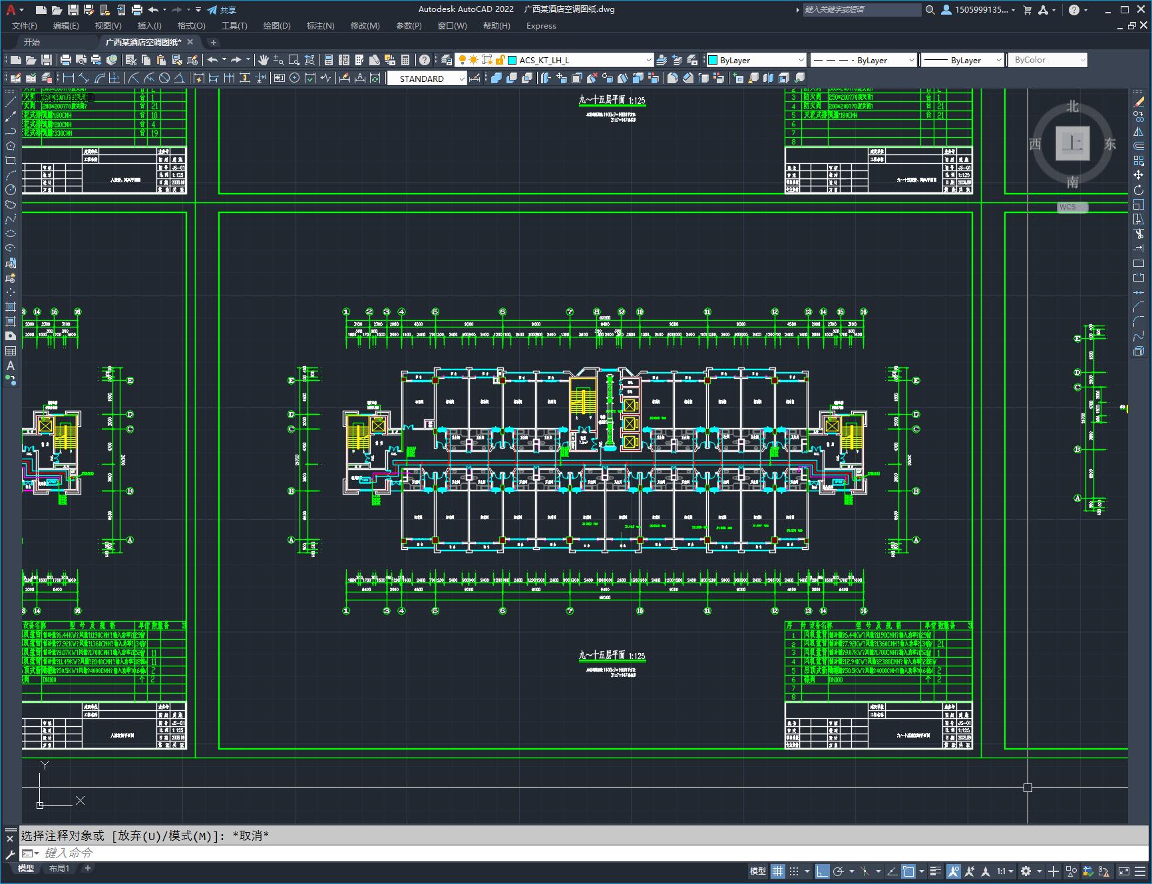The width and height of the screenshot is (1152, 884).
Task: Click the Autodesk App Store cart icon
Action: [1027, 10]
